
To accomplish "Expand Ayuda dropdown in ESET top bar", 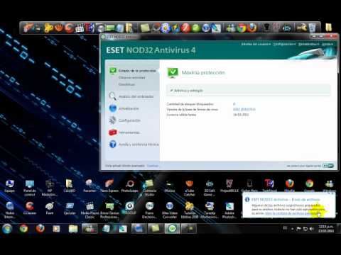I will click(328, 44).
